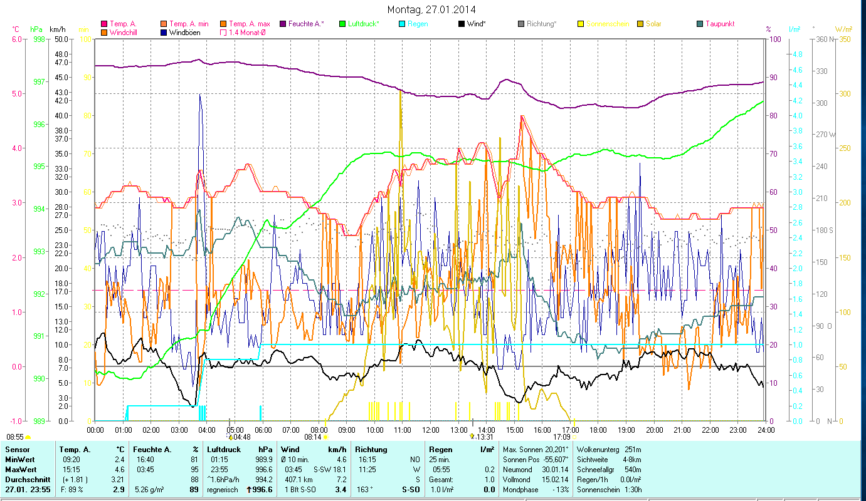Click the Luftdruck column header in table
866x501 pixels.
click(224, 450)
